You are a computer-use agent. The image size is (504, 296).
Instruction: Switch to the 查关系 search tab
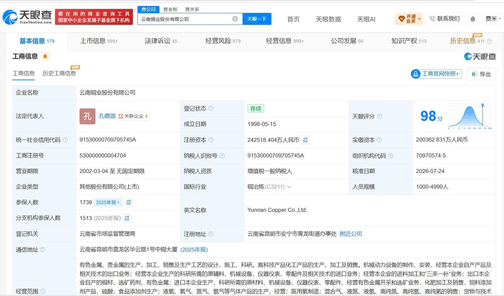[192, 9]
